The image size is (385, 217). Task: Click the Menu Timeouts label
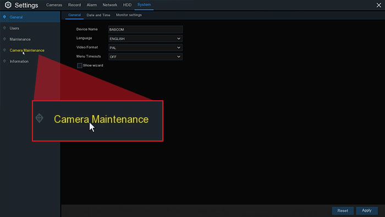(89, 56)
